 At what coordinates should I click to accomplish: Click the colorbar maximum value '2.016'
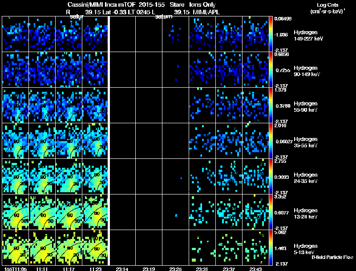tap(280, 125)
